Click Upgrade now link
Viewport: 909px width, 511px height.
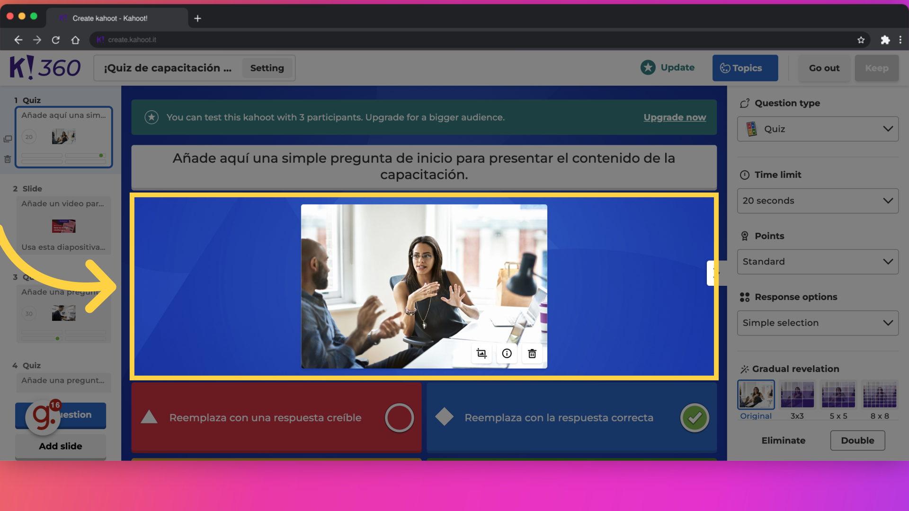[x=675, y=117]
